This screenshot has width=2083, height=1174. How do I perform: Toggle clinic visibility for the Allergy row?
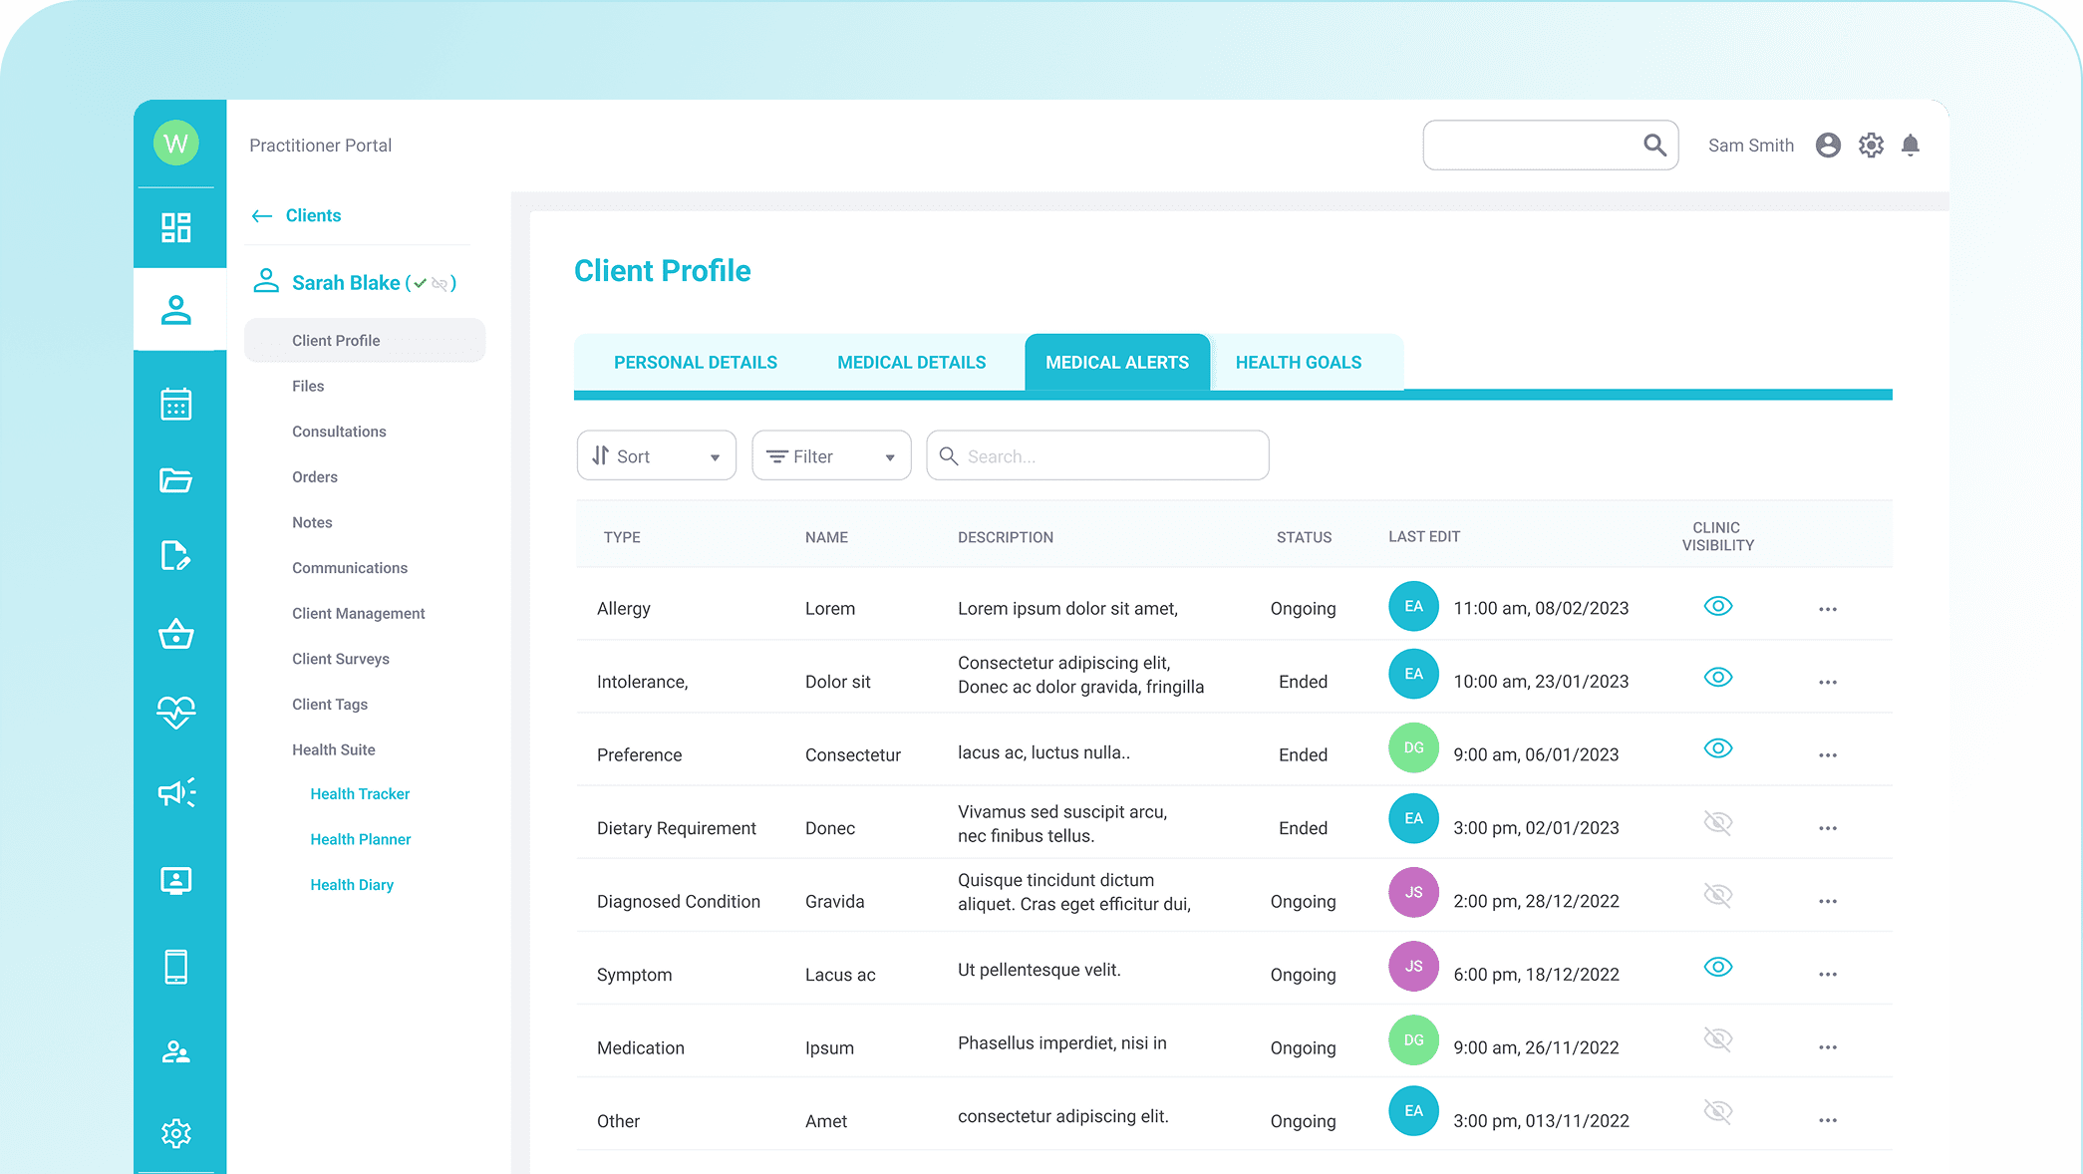tap(1717, 606)
